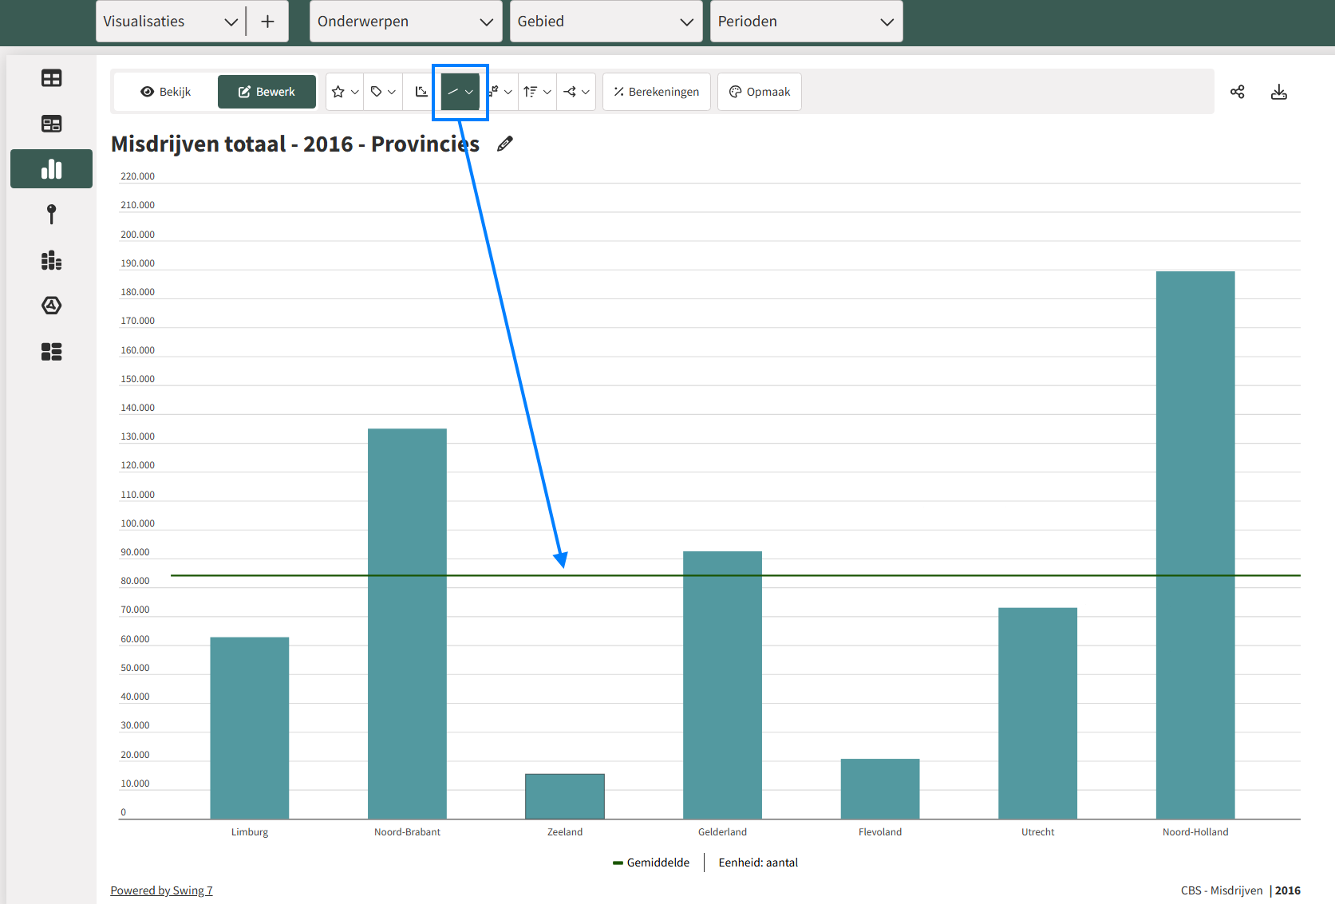The image size is (1335, 904).
Task: Click the Zeeland axis label
Action: coord(565,832)
